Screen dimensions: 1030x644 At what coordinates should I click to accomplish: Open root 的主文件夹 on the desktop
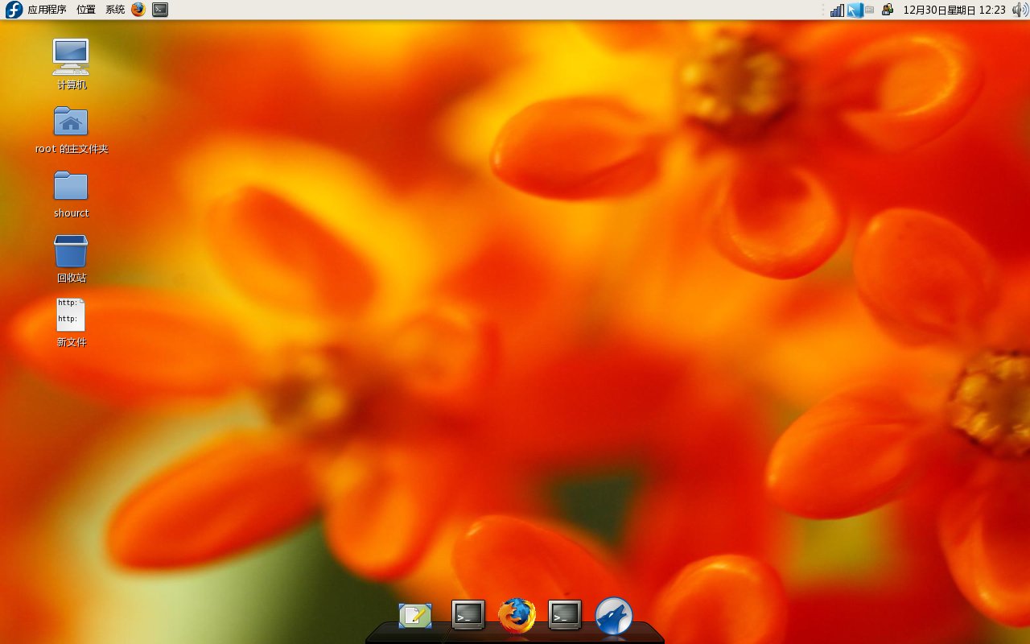tap(71, 121)
